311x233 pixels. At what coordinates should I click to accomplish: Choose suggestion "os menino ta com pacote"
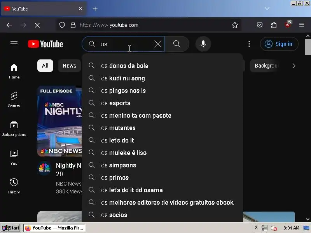pyautogui.click(x=162, y=115)
